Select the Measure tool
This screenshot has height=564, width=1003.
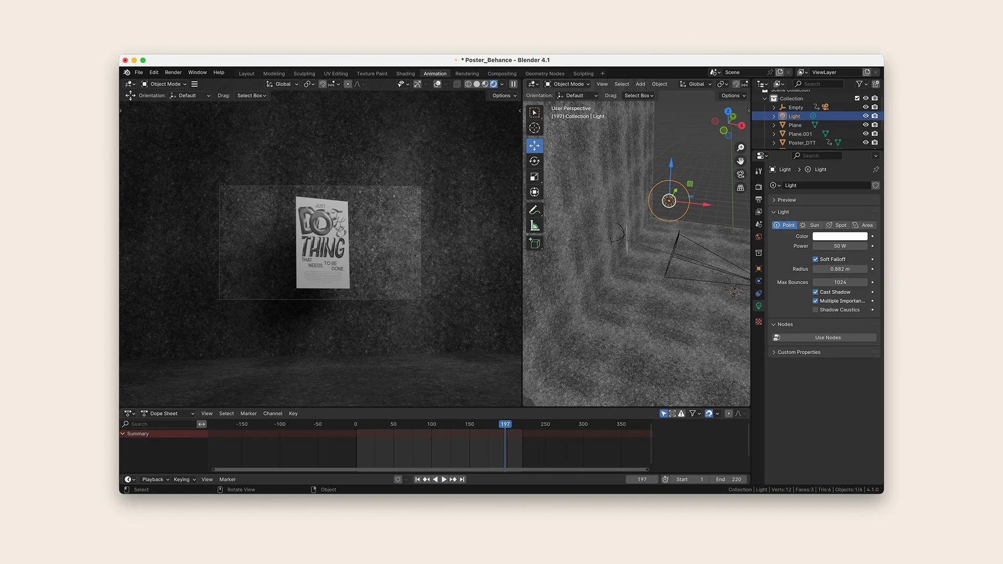(534, 226)
